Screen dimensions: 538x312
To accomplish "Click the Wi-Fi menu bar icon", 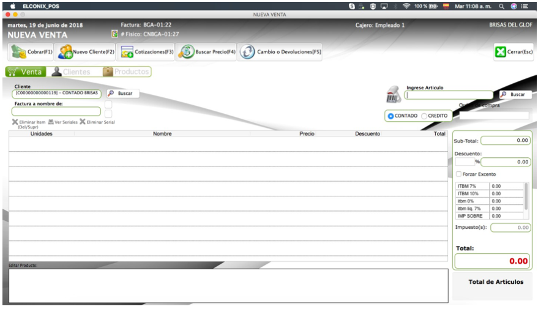I will point(406,6).
